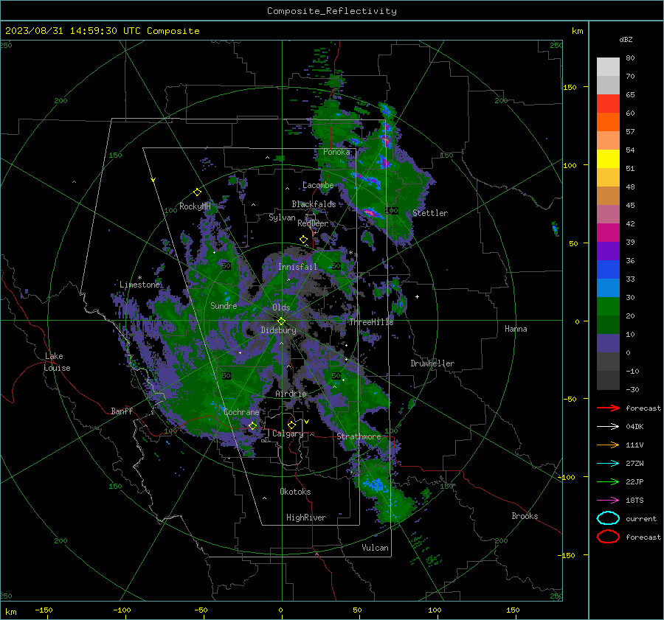Click the Olds town label
Viewport: 664px width, 620px height.
pos(281,307)
